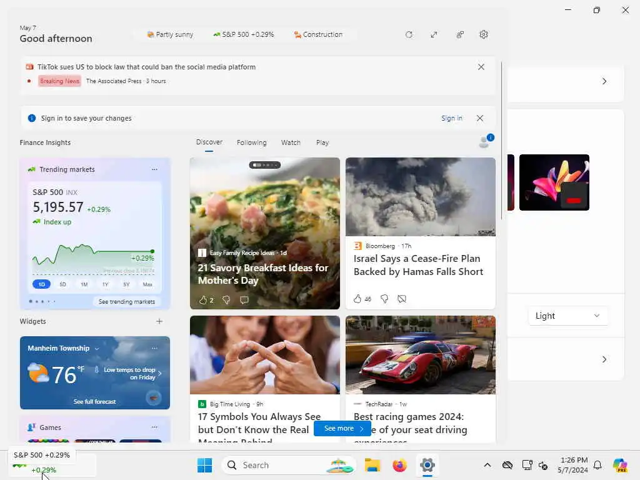Open S&P 500 +0.29% header chip
The width and height of the screenshot is (640, 480).
click(244, 35)
